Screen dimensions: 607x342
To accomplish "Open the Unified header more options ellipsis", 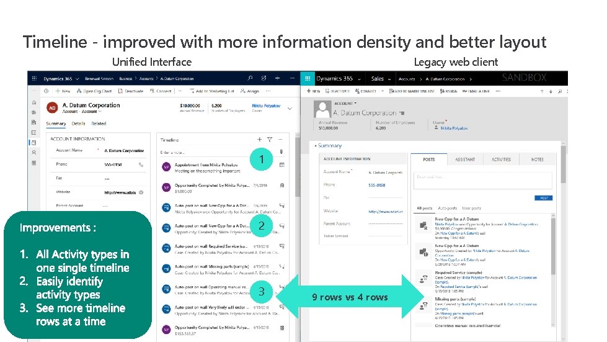I will (292, 78).
